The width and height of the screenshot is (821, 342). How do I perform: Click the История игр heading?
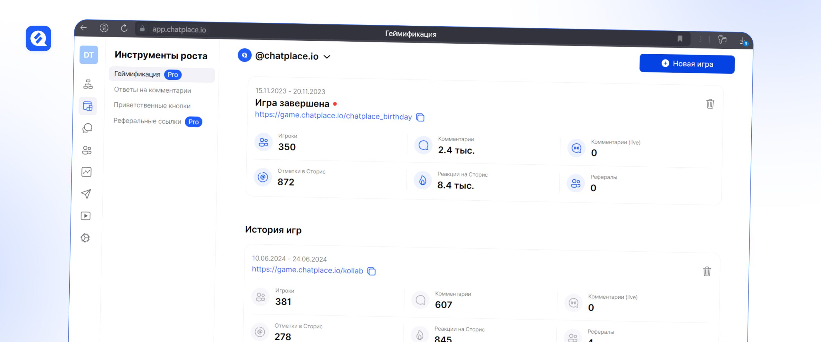tap(273, 230)
